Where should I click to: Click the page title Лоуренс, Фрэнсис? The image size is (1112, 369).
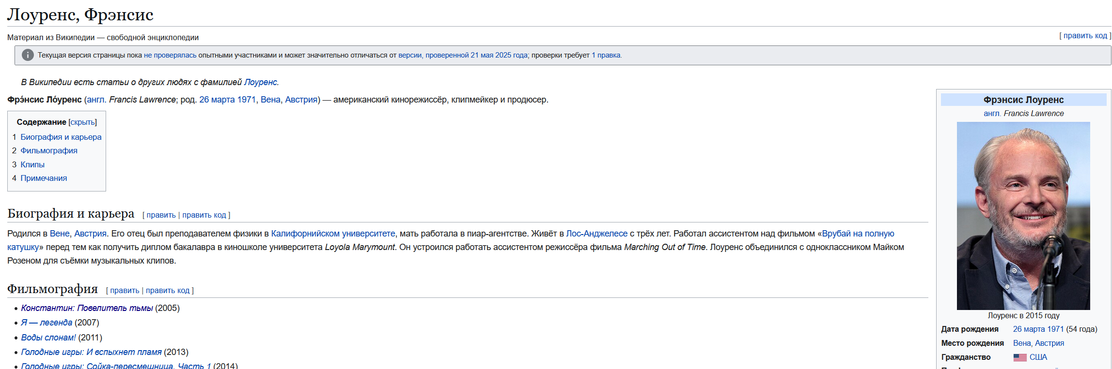pyautogui.click(x=80, y=15)
